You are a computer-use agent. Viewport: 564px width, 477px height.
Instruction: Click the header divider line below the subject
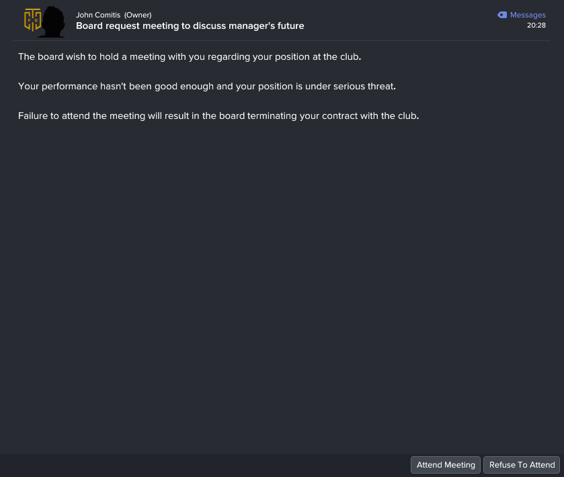(x=282, y=40)
